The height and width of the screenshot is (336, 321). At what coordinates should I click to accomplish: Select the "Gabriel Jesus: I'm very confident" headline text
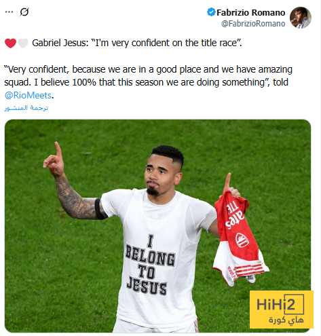[137, 43]
